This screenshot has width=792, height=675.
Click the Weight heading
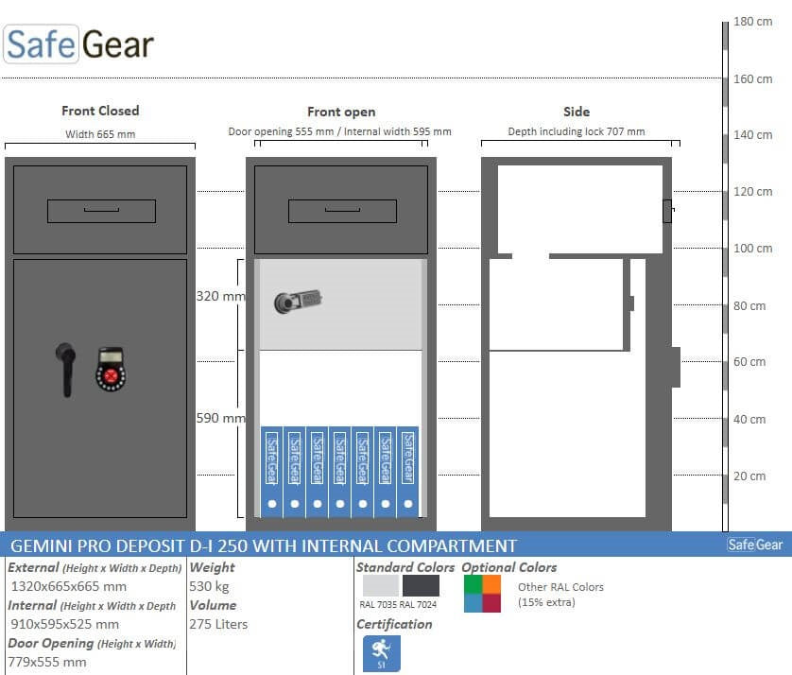point(212,567)
